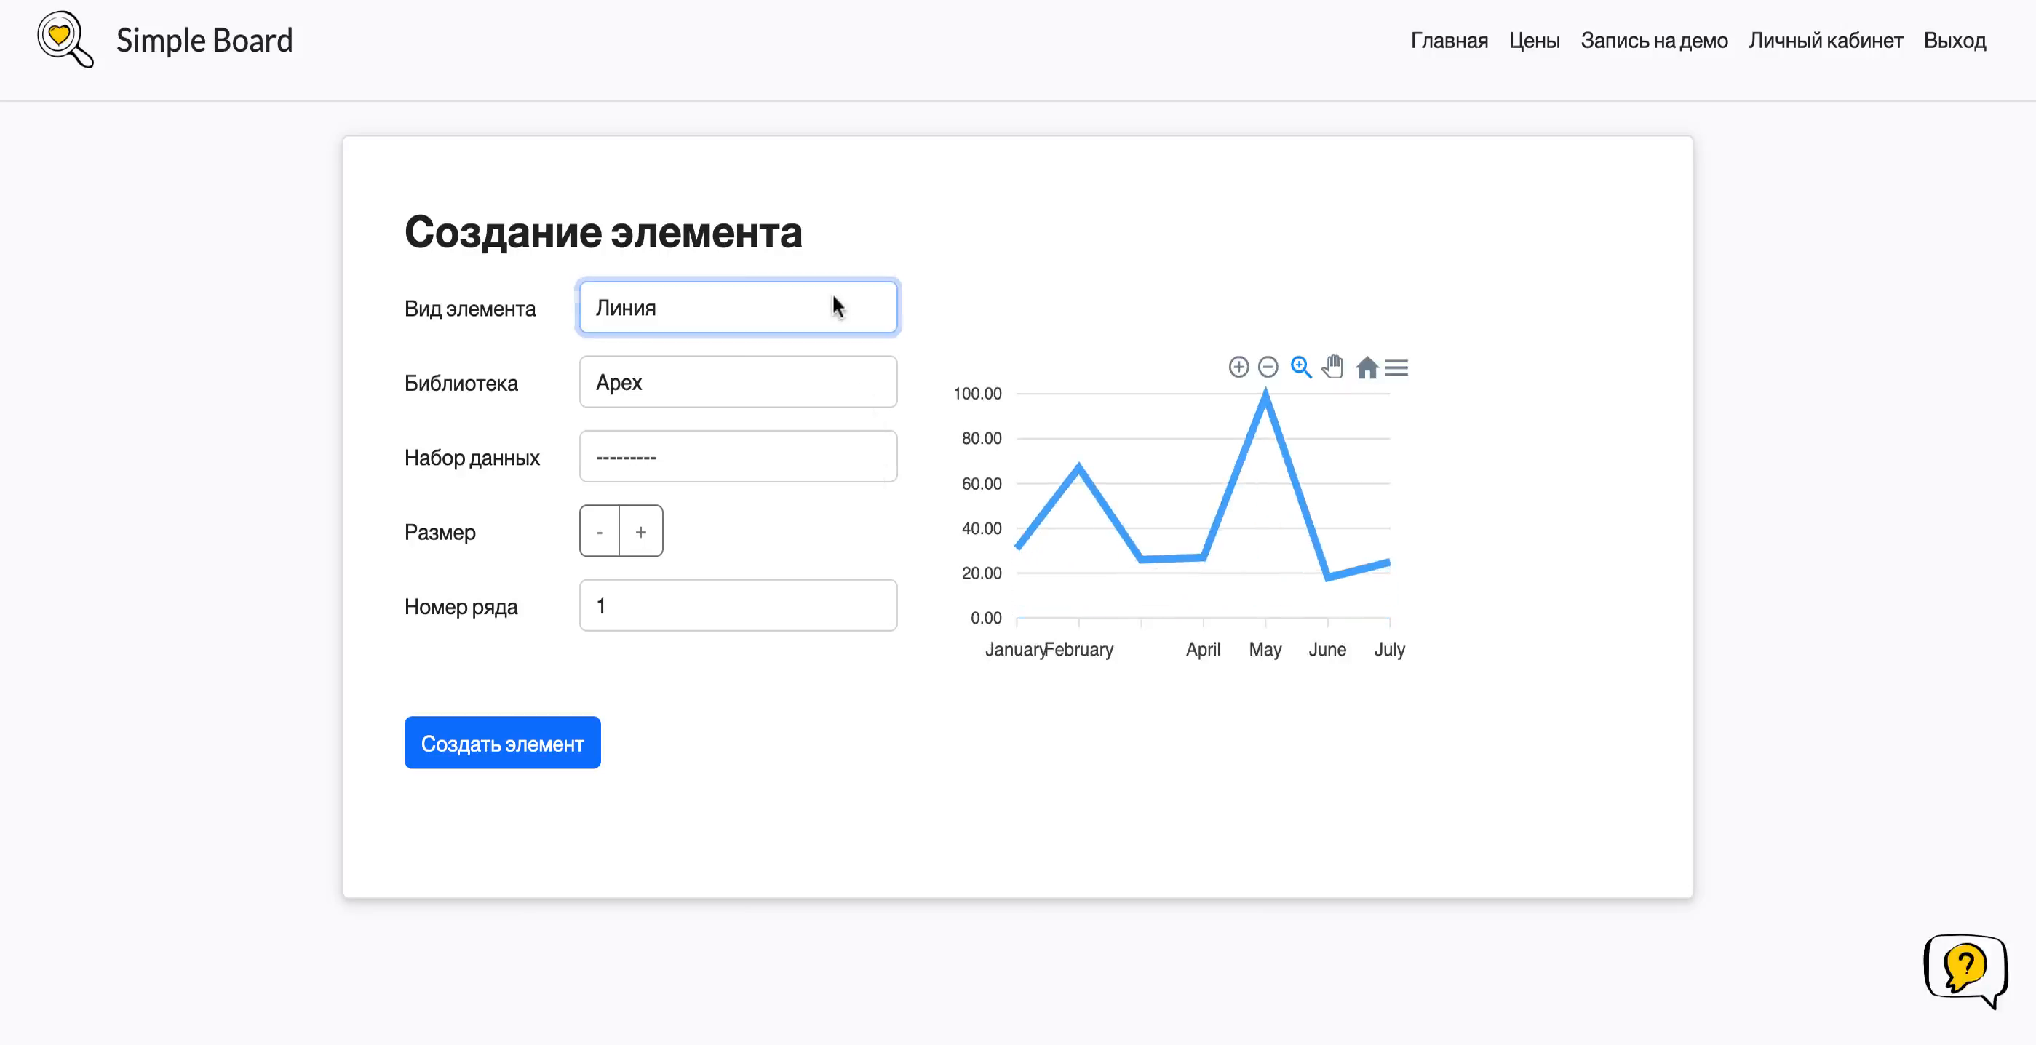Click the Набор данных label
Image resolution: width=2036 pixels, height=1045 pixels.
473,458
